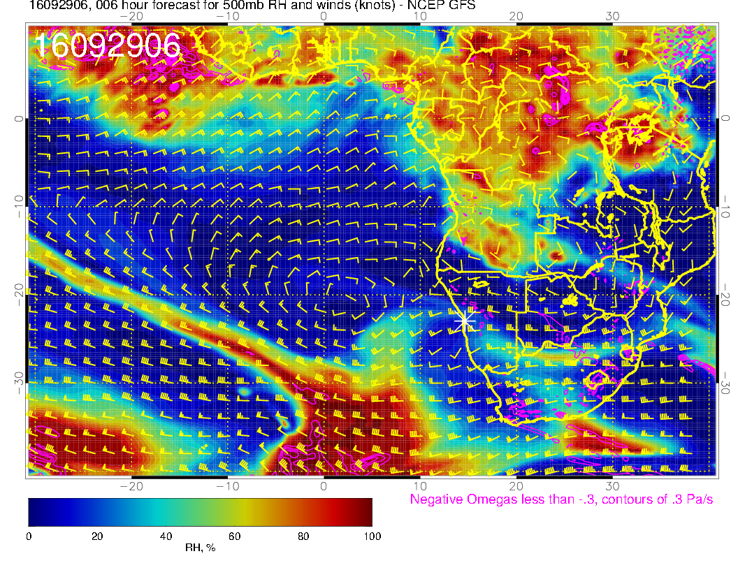Click the top longitude axis label 20
This screenshot has height=570, width=738.
tap(516, 16)
